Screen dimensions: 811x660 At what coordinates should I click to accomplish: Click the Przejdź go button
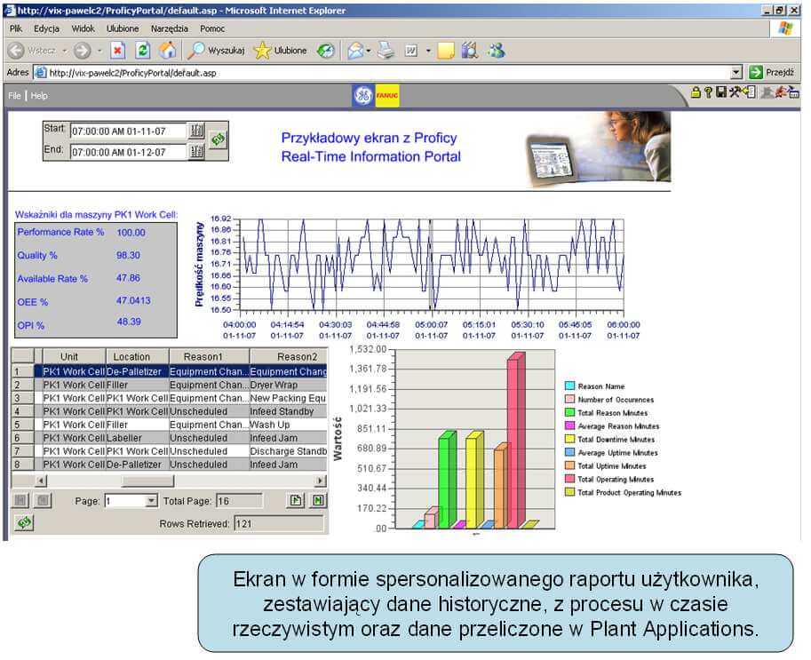[x=772, y=73]
